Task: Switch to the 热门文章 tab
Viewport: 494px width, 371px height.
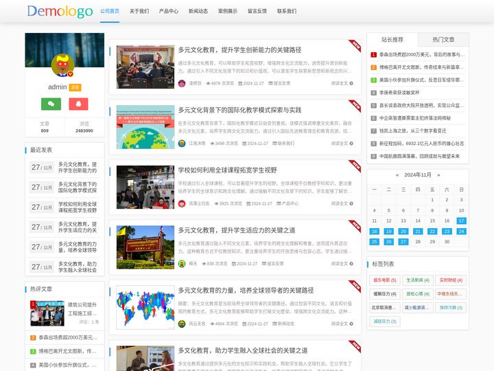Action: [x=443, y=40]
